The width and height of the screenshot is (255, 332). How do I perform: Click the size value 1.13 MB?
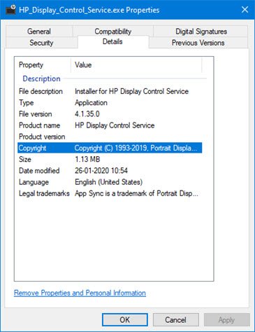point(87,159)
